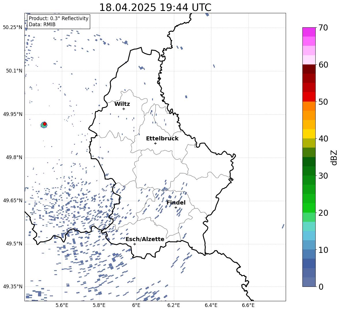Pick the yellow swatch above the 40 tick
This screenshot has height=311, width=341.
[309, 134]
